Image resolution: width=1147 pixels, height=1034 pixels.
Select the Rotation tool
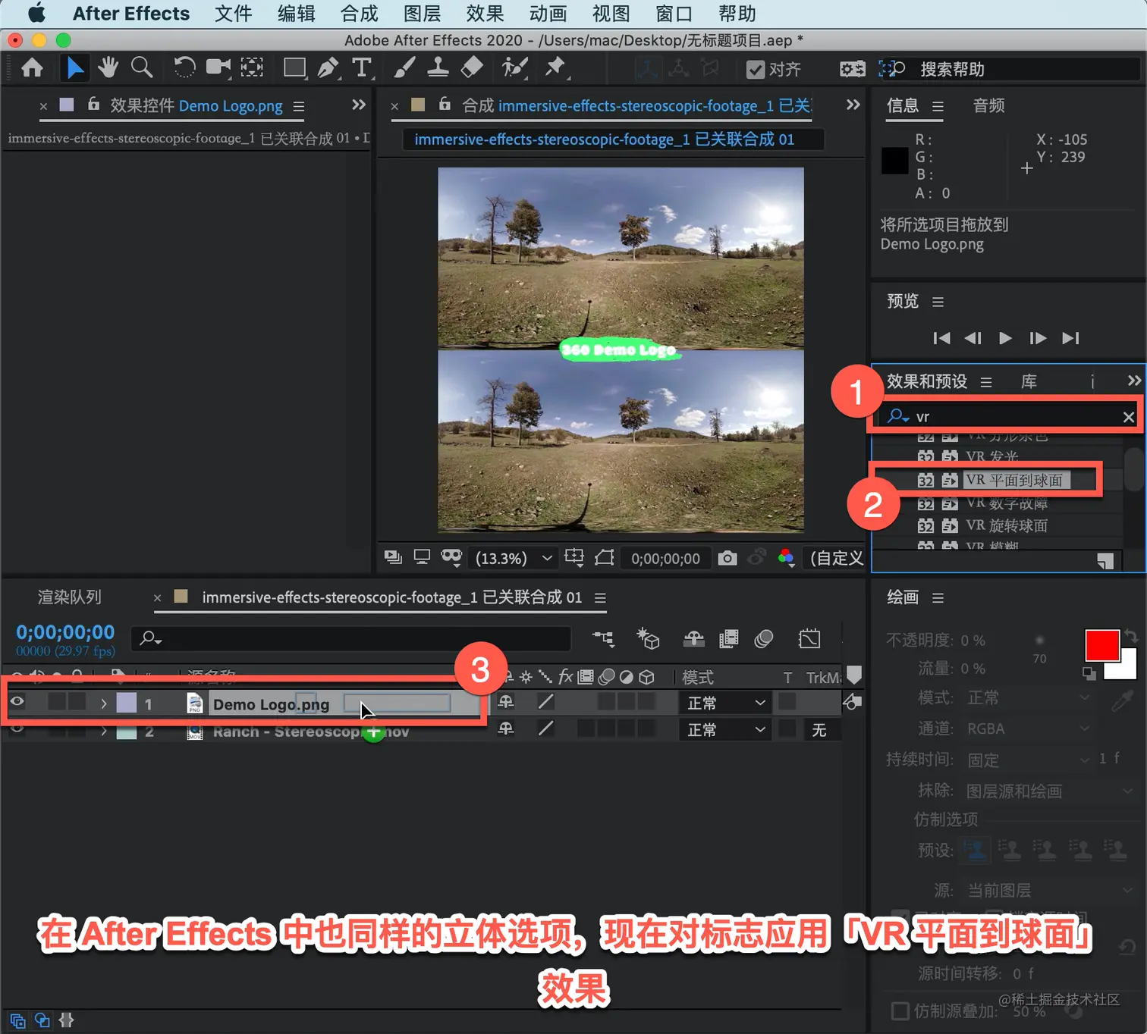[184, 68]
